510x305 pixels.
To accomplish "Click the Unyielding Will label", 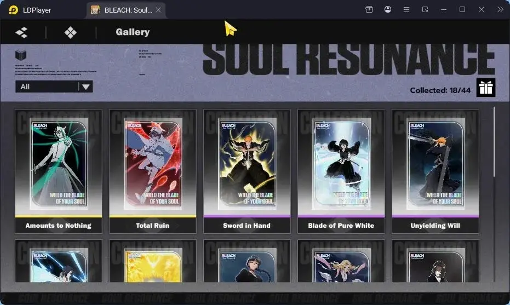I will [x=435, y=226].
